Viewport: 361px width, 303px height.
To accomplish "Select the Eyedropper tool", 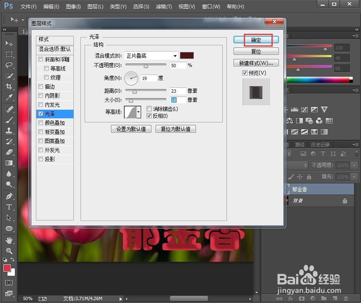I will (x=9, y=97).
